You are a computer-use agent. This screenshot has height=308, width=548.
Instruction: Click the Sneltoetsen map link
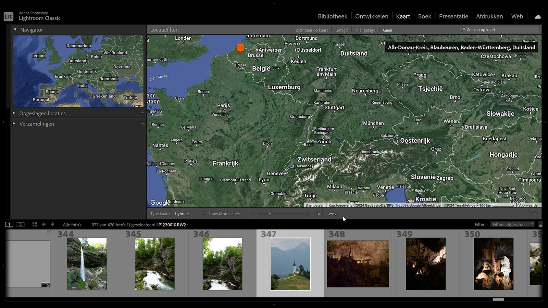(315, 205)
